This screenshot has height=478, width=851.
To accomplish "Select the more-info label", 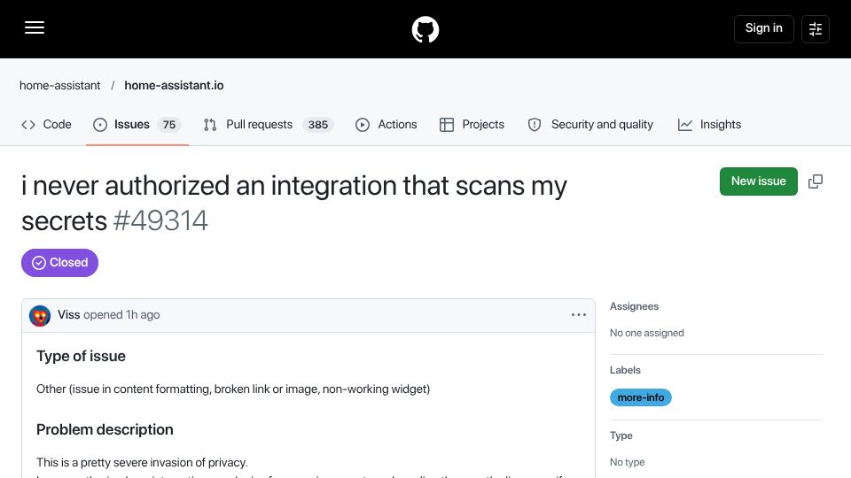I will pyautogui.click(x=640, y=397).
